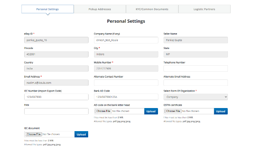
Task: Select the Personal Settings tab
Action: 48,9
